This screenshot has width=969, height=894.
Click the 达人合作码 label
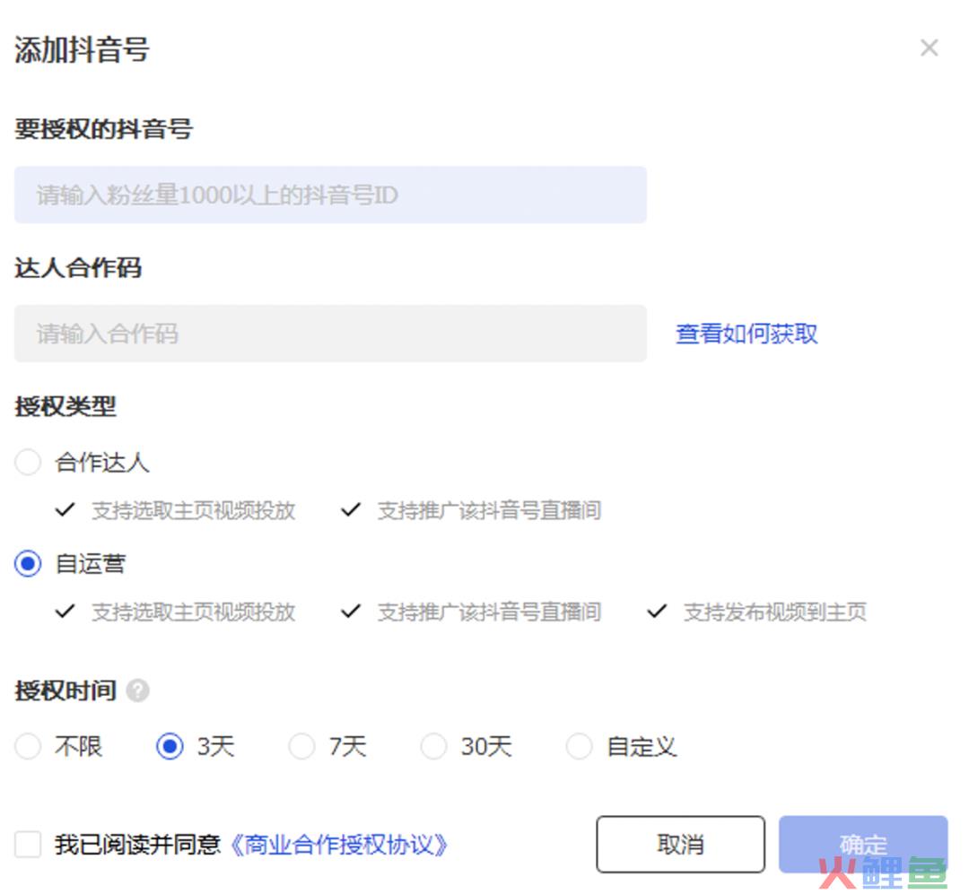point(78,267)
